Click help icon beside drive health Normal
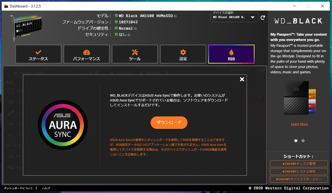332x193 pixels. (x=135, y=28)
